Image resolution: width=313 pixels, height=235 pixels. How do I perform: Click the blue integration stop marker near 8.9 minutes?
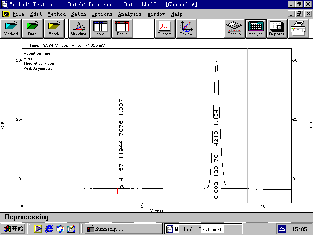point(236,186)
